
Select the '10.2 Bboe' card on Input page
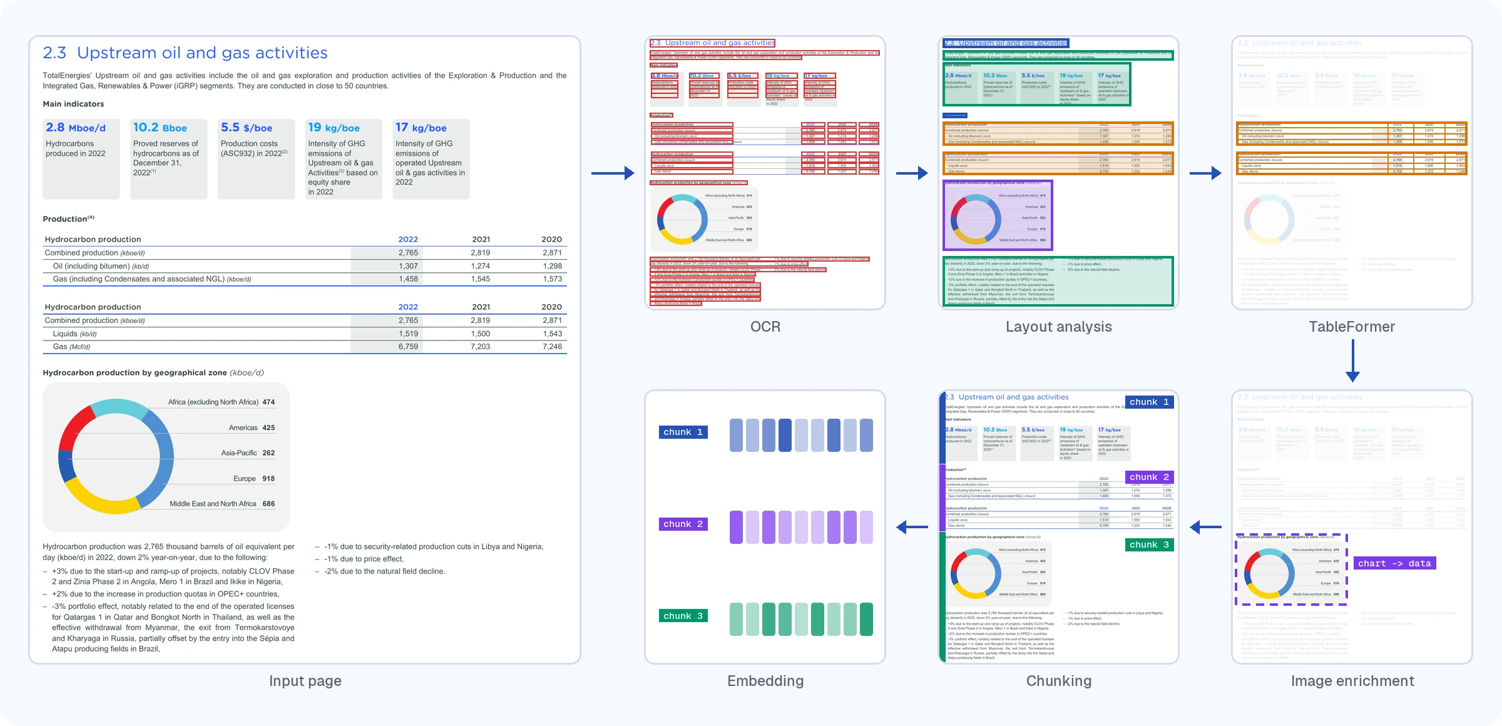coord(168,159)
